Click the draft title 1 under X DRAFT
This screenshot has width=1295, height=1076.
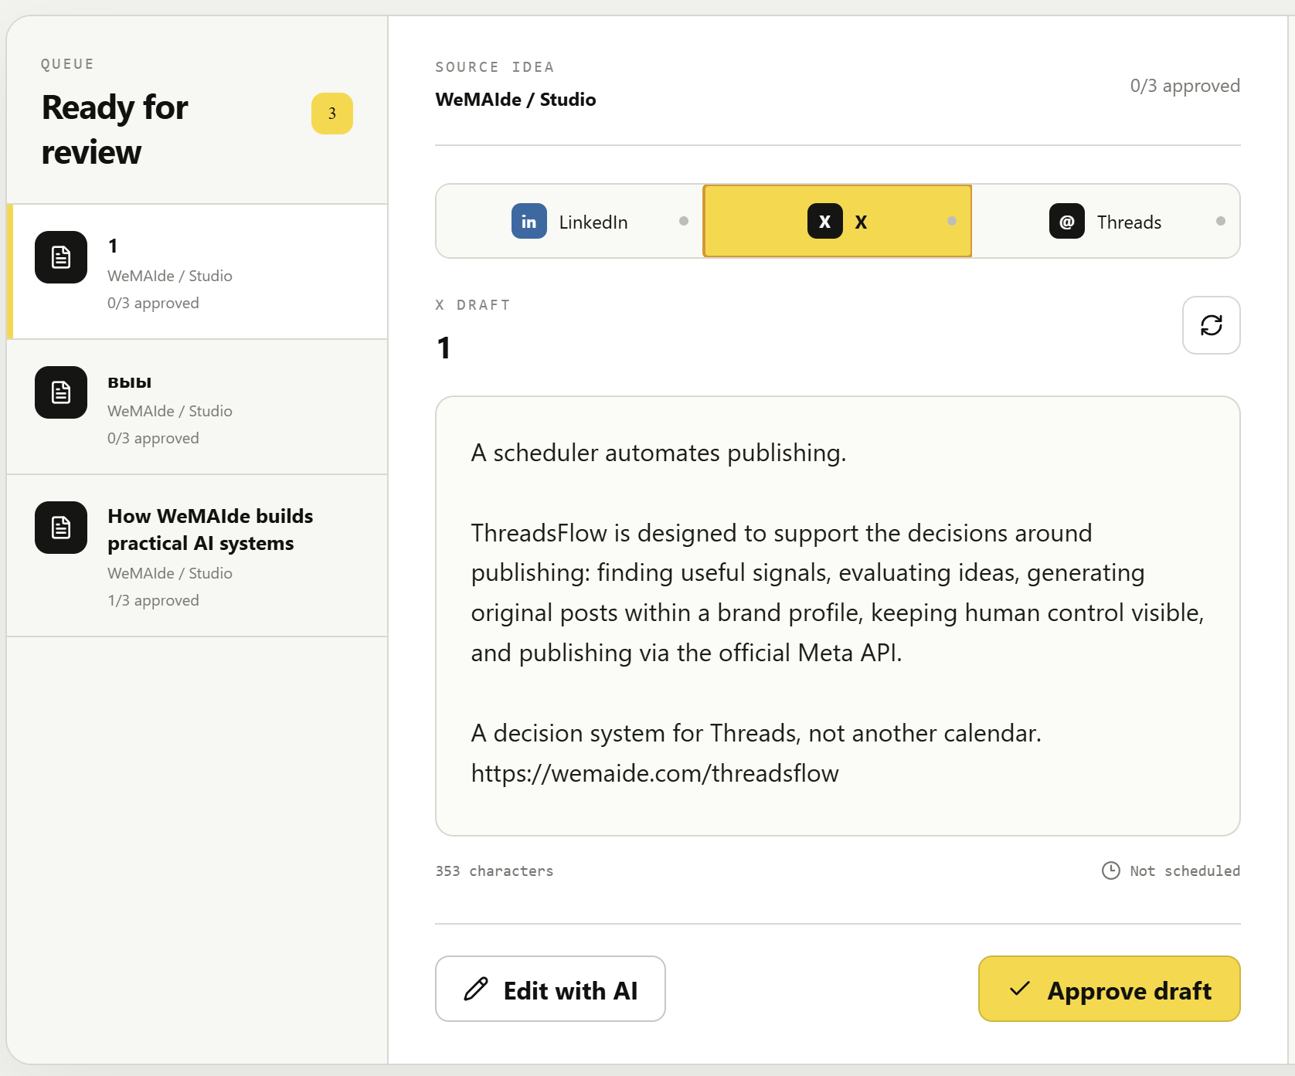[x=444, y=348]
